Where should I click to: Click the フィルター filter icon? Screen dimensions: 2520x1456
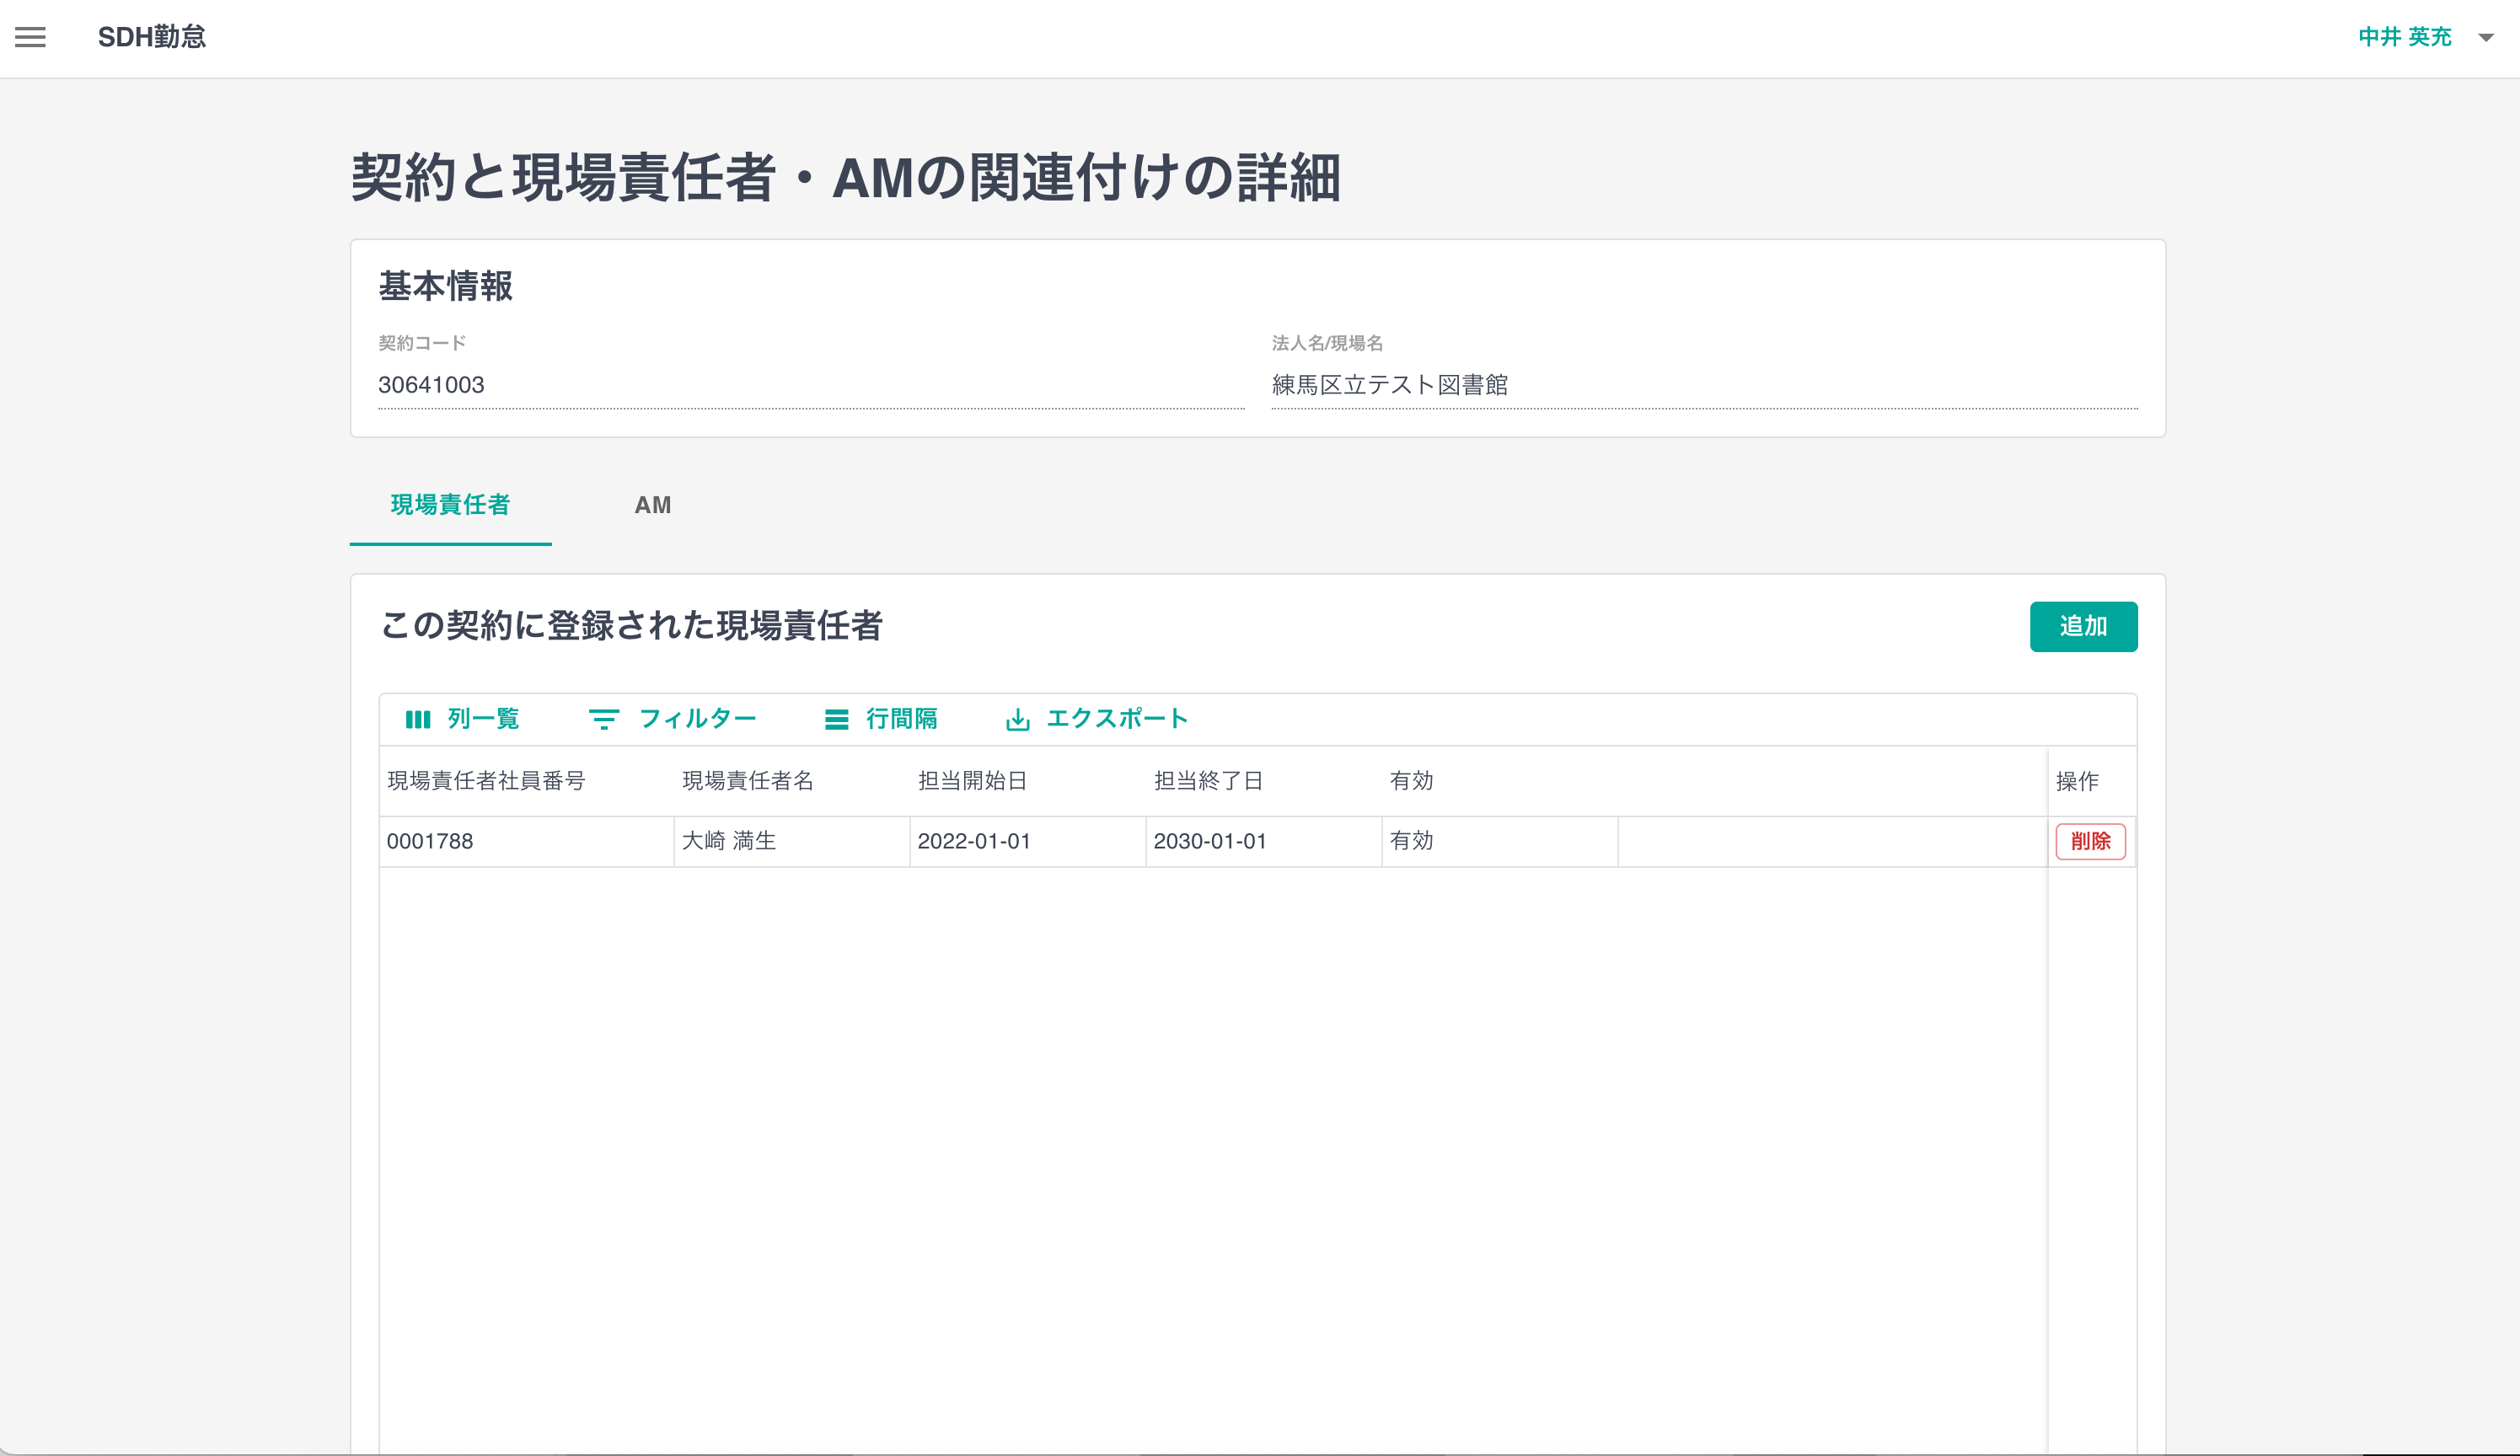(603, 719)
